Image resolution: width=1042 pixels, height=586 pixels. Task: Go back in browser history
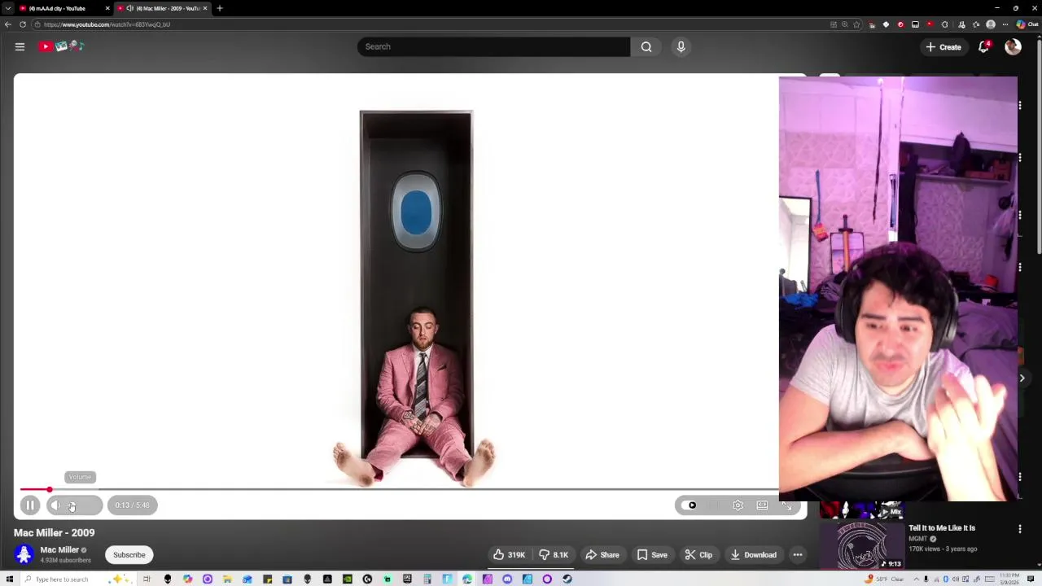click(8, 24)
